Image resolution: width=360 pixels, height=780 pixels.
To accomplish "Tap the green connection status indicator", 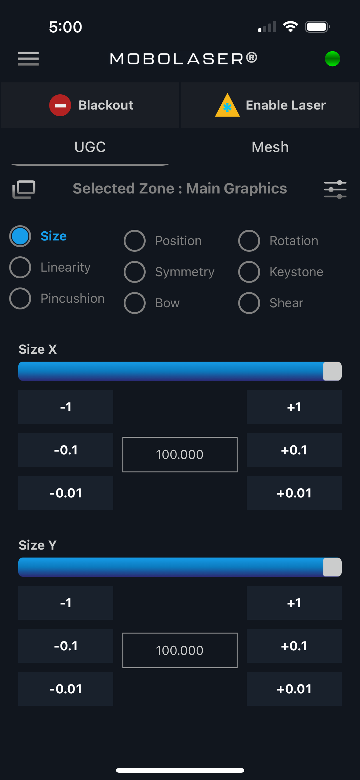I will point(332,59).
